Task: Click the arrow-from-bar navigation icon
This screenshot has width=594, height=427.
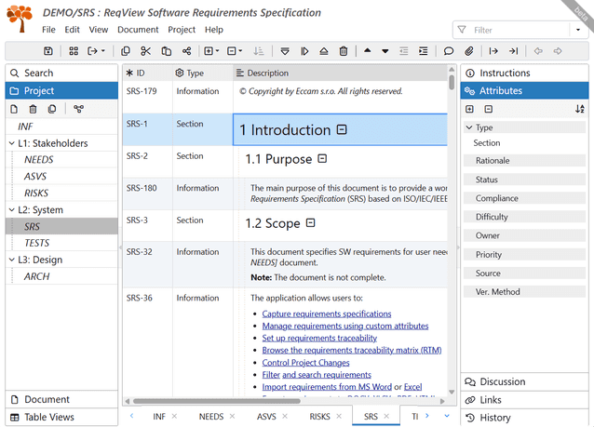Action: coord(493,51)
